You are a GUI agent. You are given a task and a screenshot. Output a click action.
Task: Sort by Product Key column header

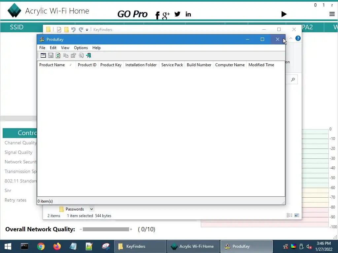[x=111, y=65]
